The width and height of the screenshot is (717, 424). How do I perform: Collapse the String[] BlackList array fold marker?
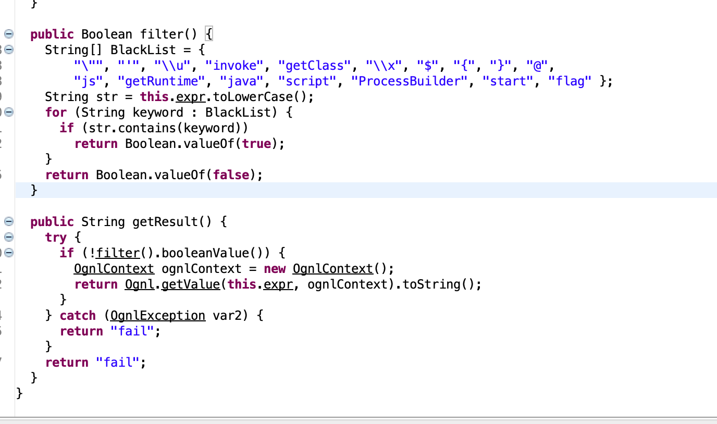8,50
